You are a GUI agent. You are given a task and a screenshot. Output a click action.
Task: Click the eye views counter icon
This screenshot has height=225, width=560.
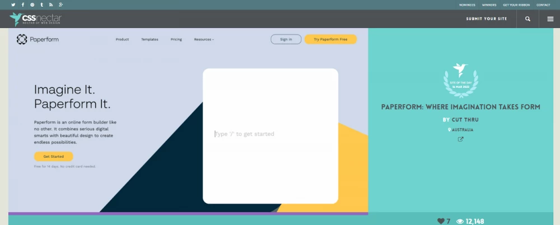(460, 221)
